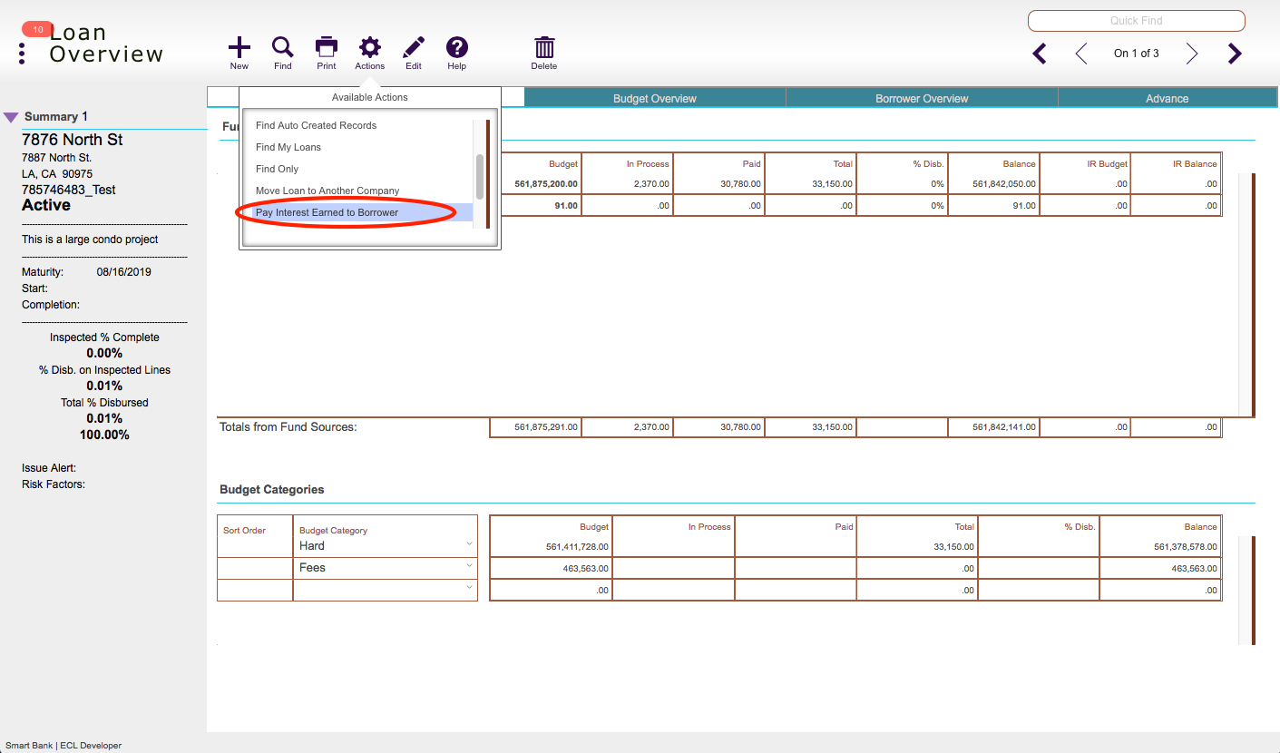Open Find with the magnifier icon
Viewport: 1280px width, 753px height.
283,48
